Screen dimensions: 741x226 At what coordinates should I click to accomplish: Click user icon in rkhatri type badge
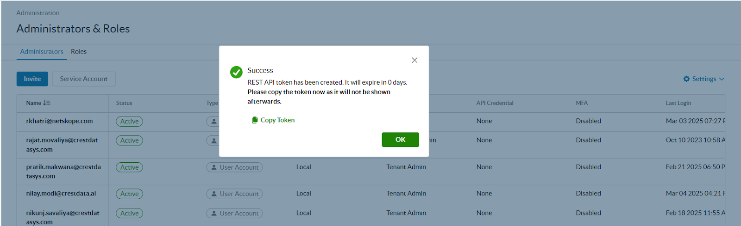click(214, 122)
